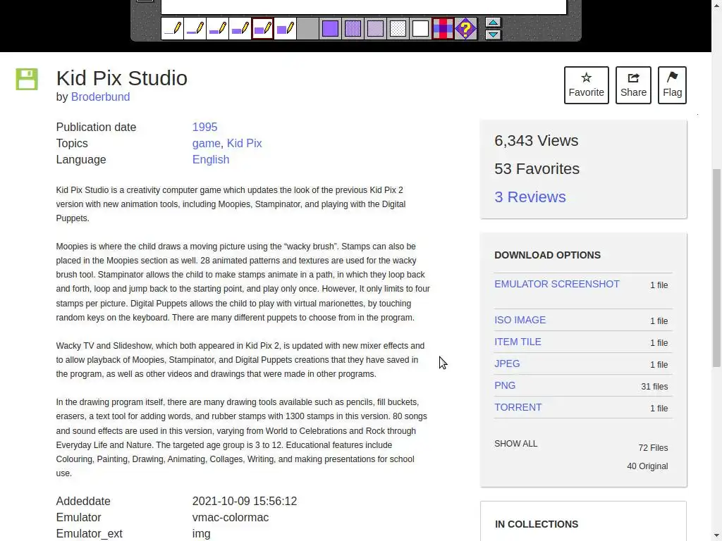Click SHOW ALL download files
Screen dimensions: 722x541
coord(515,444)
